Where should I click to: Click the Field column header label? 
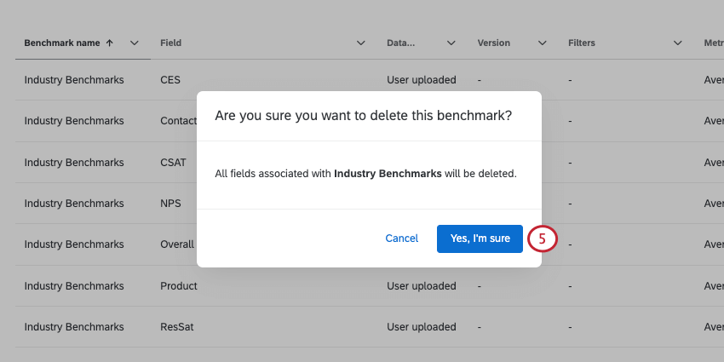click(170, 43)
